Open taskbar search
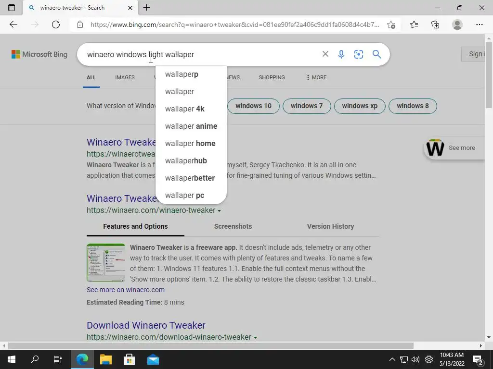The height and width of the screenshot is (369, 493). (x=35, y=359)
